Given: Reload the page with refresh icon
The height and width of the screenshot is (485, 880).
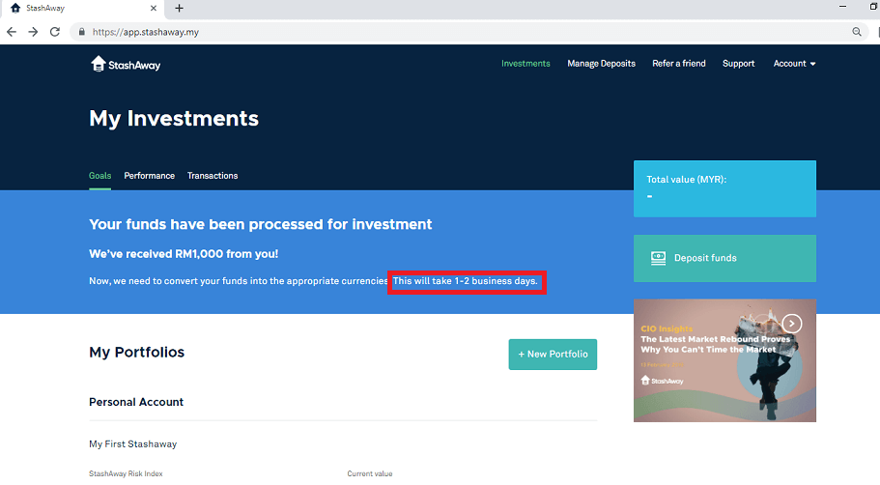Looking at the screenshot, I should [54, 32].
